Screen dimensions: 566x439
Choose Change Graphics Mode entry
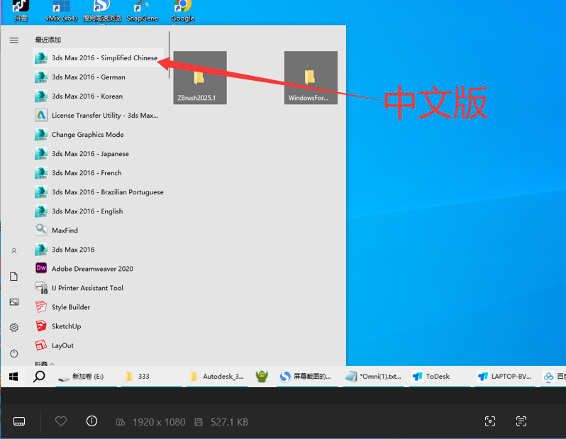pyautogui.click(x=87, y=135)
